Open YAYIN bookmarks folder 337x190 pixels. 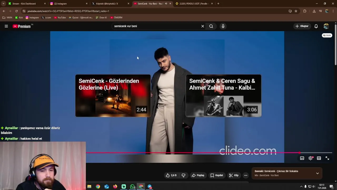click(7, 18)
